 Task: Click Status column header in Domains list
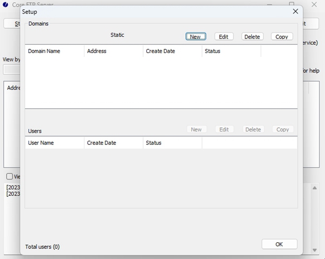[x=231, y=51]
